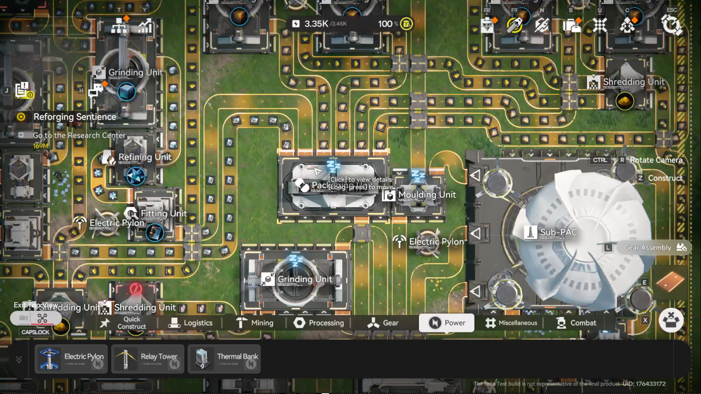This screenshot has width=701, height=394.
Task: Select the crystal product icon under Refining Unit
Action: [136, 176]
